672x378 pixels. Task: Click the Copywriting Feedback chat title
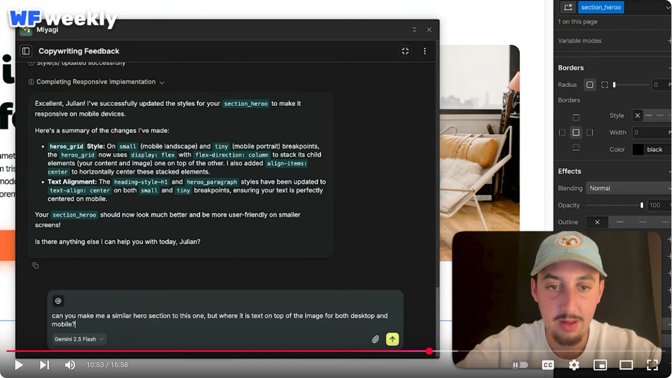click(79, 51)
